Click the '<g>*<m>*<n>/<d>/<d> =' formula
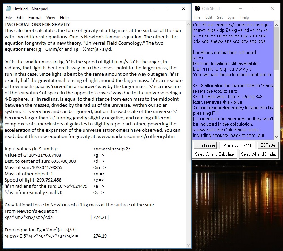Image resolution: width=283 pixels, height=251 pixels. (30, 217)
